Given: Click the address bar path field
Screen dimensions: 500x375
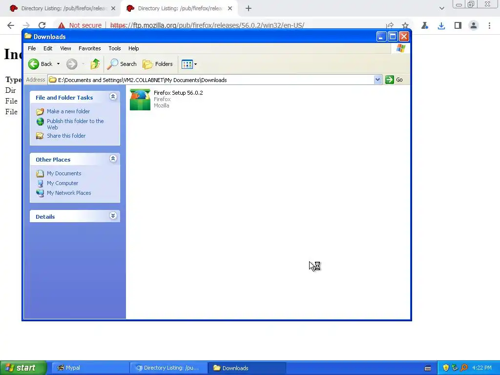Looking at the screenshot, I should (211, 80).
